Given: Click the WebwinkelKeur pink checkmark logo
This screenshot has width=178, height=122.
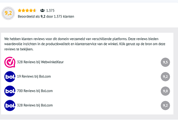Looking at the screenshot, I should (x=10, y=62).
